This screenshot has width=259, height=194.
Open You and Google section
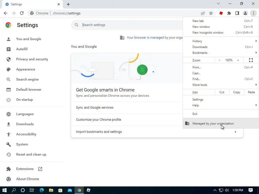click(x=29, y=39)
